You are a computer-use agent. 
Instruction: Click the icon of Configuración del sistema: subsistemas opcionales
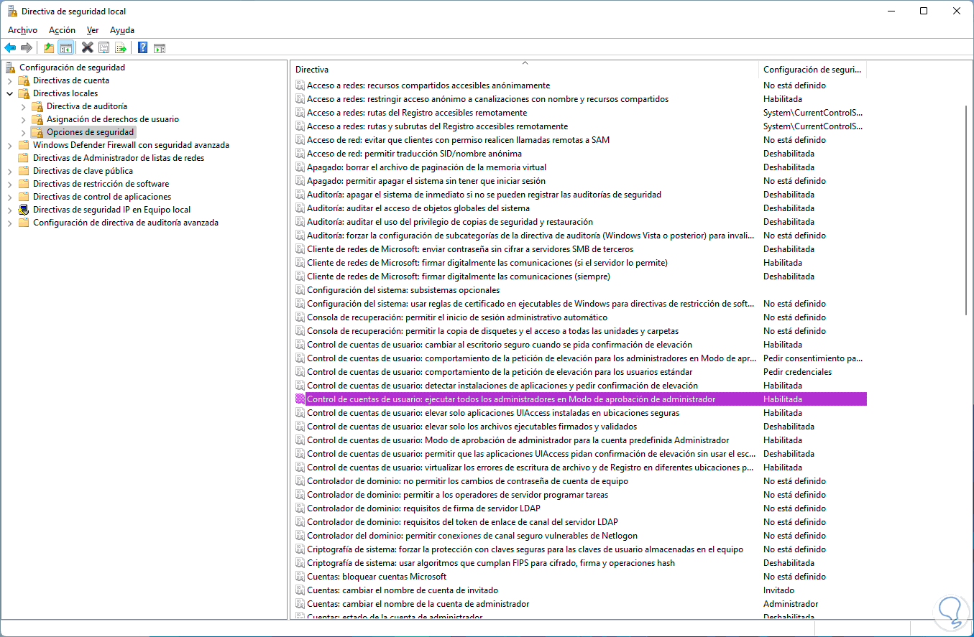click(300, 290)
